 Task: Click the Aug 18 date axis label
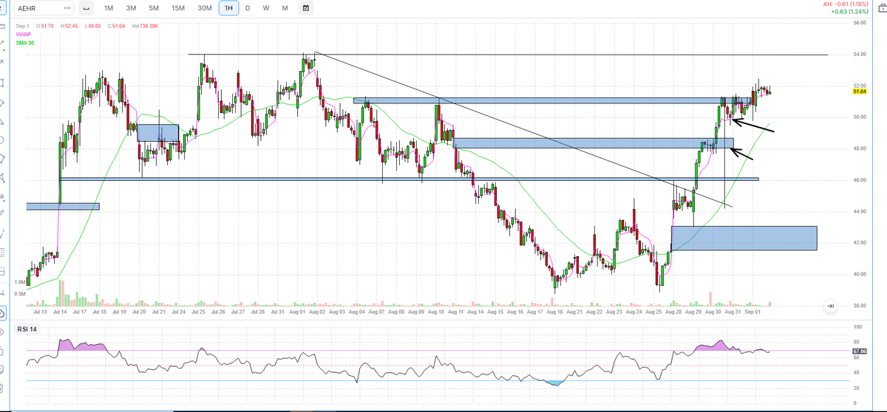554,312
